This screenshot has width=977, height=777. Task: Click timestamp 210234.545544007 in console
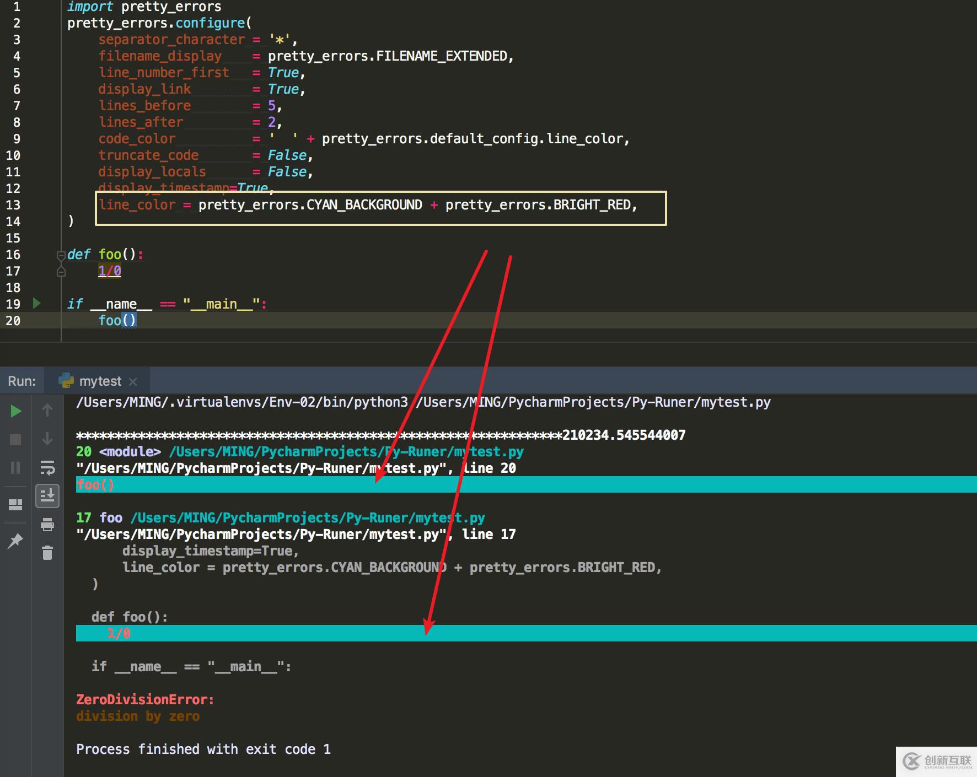click(x=624, y=435)
